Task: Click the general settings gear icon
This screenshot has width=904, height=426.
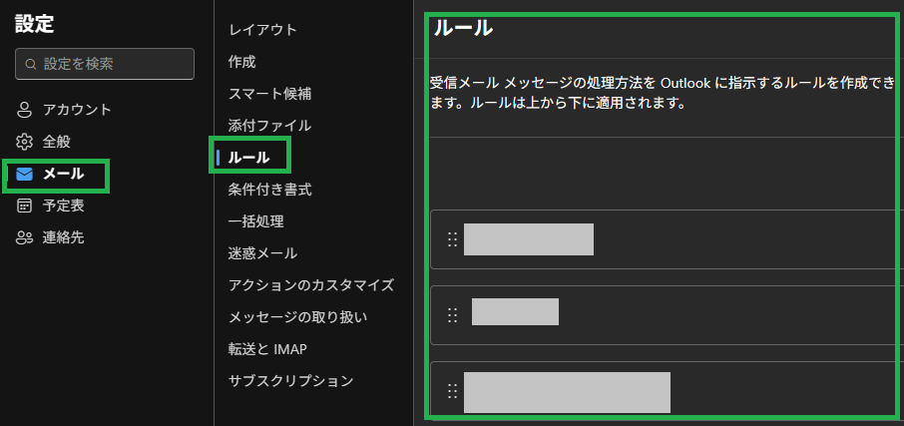Action: click(24, 142)
